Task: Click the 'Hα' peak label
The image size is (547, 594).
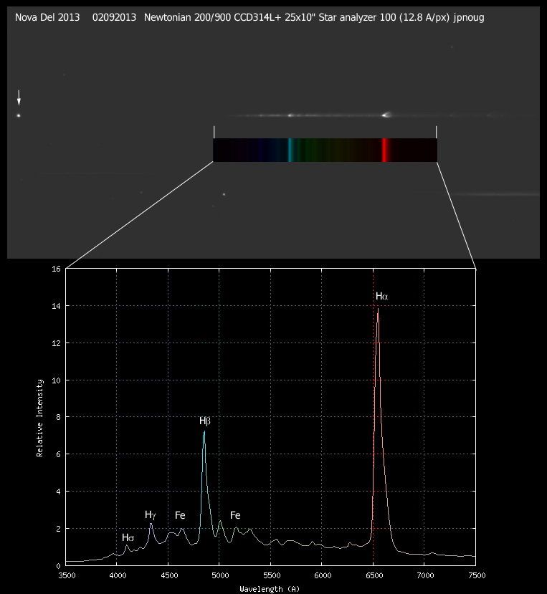Action: [381, 296]
